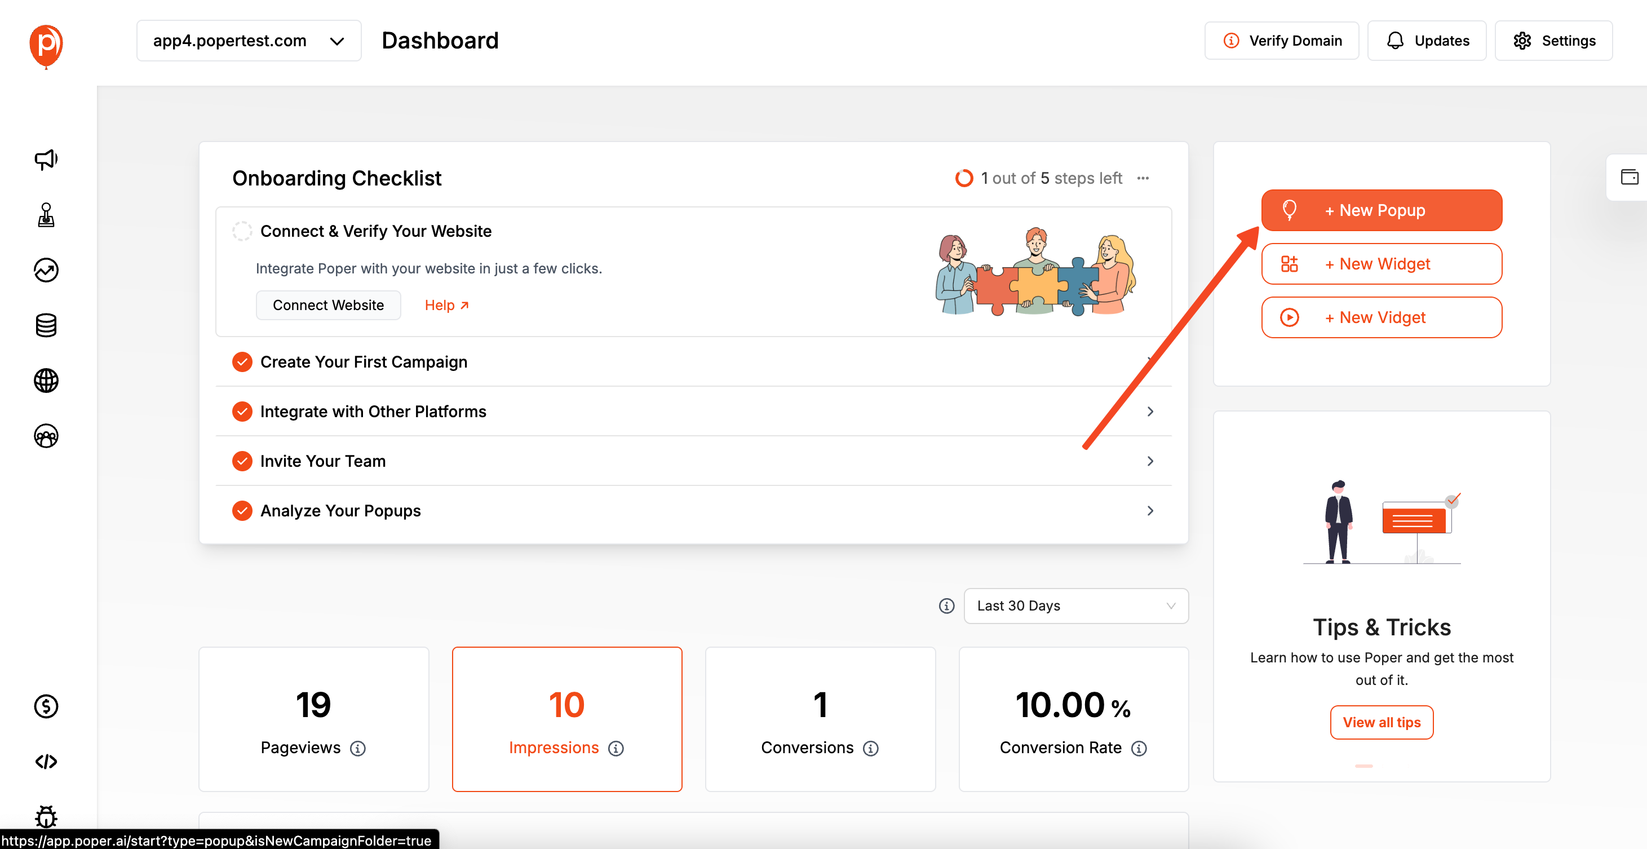Toggle the Create Your First Campaign checkmark
Screen dimensions: 1647x849
pyautogui.click(x=242, y=362)
